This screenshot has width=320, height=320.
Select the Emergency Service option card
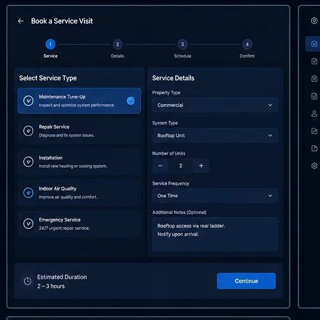(79, 223)
